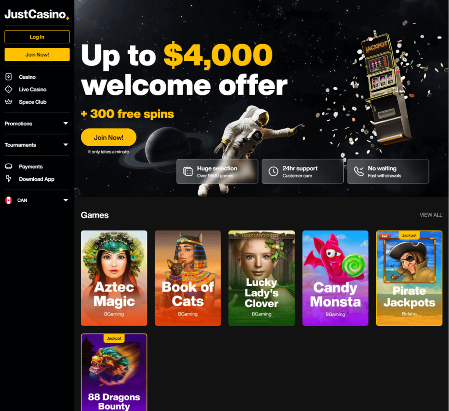
Task: Open the Aztec Magic game thumbnail
Action: (114, 278)
